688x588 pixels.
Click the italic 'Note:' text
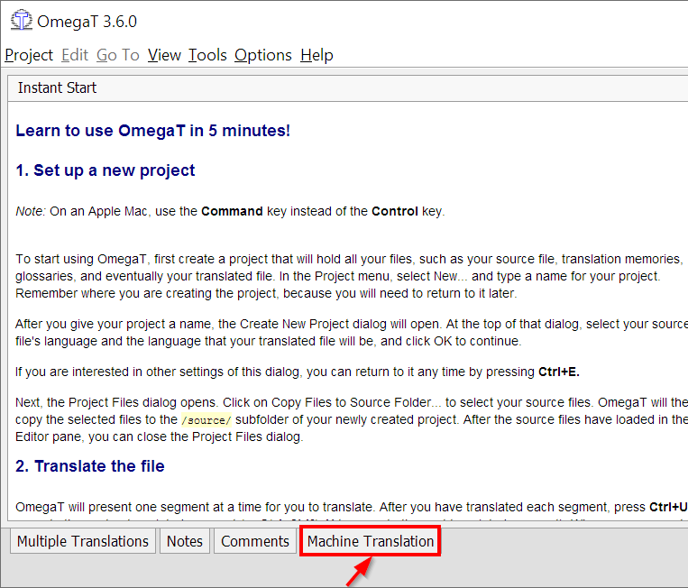(31, 212)
